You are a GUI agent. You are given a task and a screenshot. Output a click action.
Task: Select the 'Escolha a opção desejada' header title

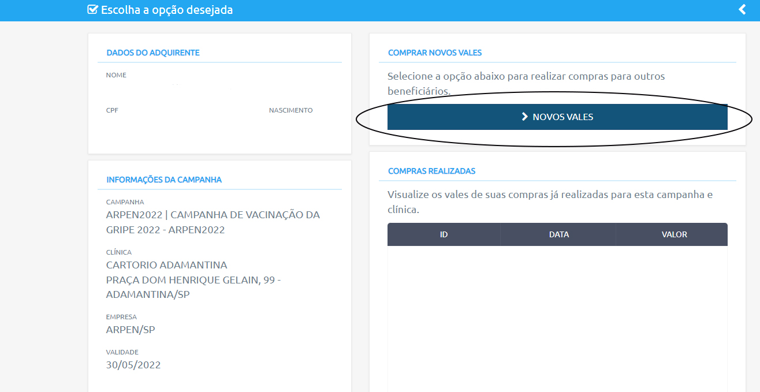167,10
